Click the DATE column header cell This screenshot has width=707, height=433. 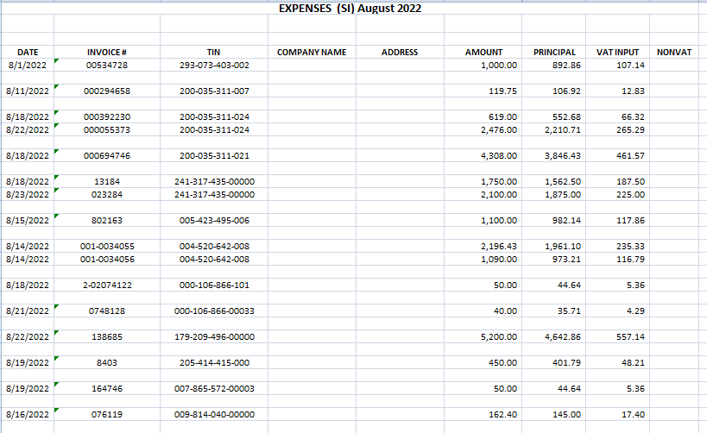[28, 52]
